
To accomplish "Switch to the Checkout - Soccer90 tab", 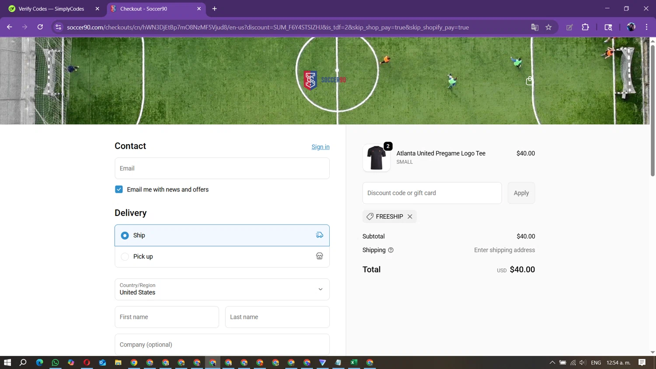I will tap(156, 9).
